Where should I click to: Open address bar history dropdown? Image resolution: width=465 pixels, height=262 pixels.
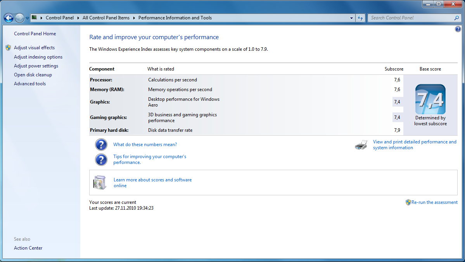[351, 18]
